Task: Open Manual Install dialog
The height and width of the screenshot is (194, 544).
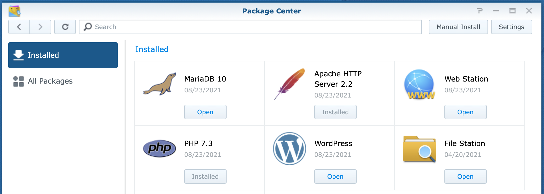Action: [458, 27]
